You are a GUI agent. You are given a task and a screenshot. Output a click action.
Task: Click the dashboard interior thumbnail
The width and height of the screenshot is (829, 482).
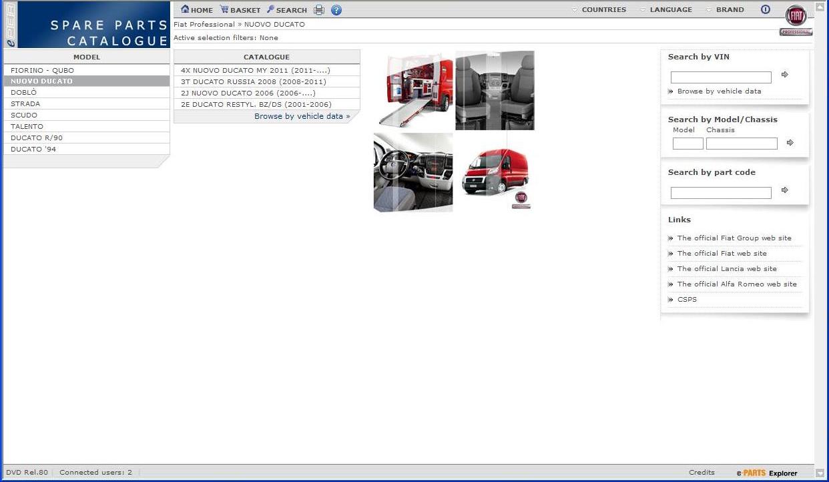[413, 173]
